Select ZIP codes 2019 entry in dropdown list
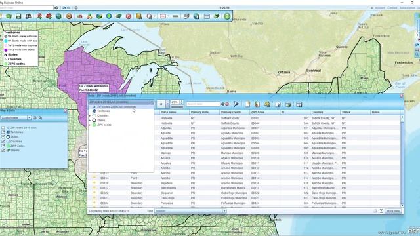Screen dimensions: 420x236 pyautogui.click(x=116, y=106)
